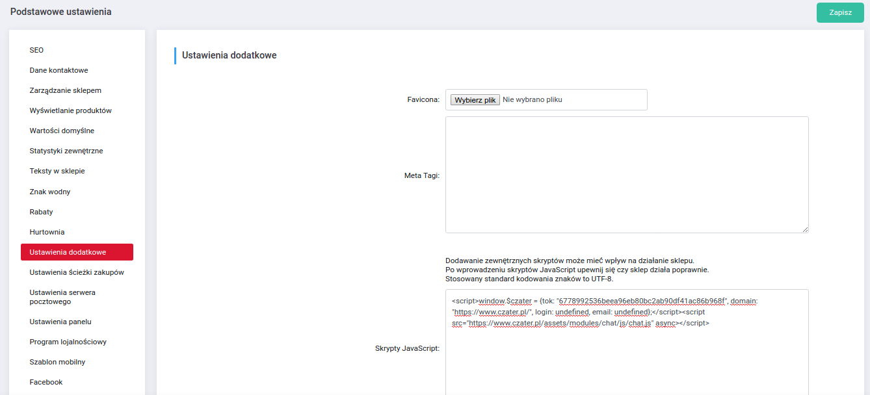Open Ustawienia ścieżki zakupów section
The image size is (870, 395).
coord(77,272)
